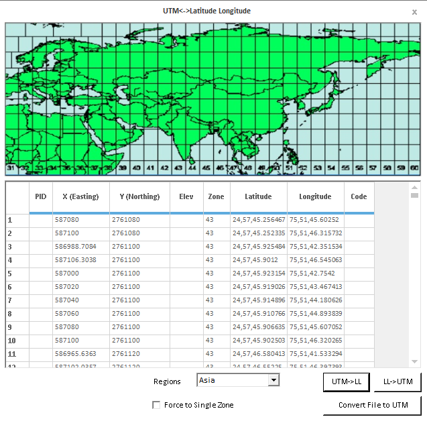
Task: Click the empty PID cell in row 1
Action: click(41, 220)
